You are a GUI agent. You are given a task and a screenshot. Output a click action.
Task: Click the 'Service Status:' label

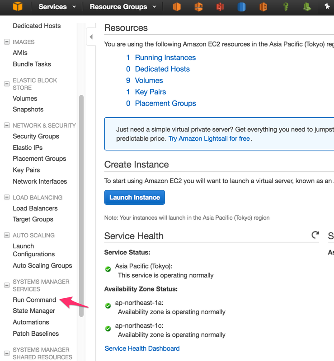(x=127, y=252)
